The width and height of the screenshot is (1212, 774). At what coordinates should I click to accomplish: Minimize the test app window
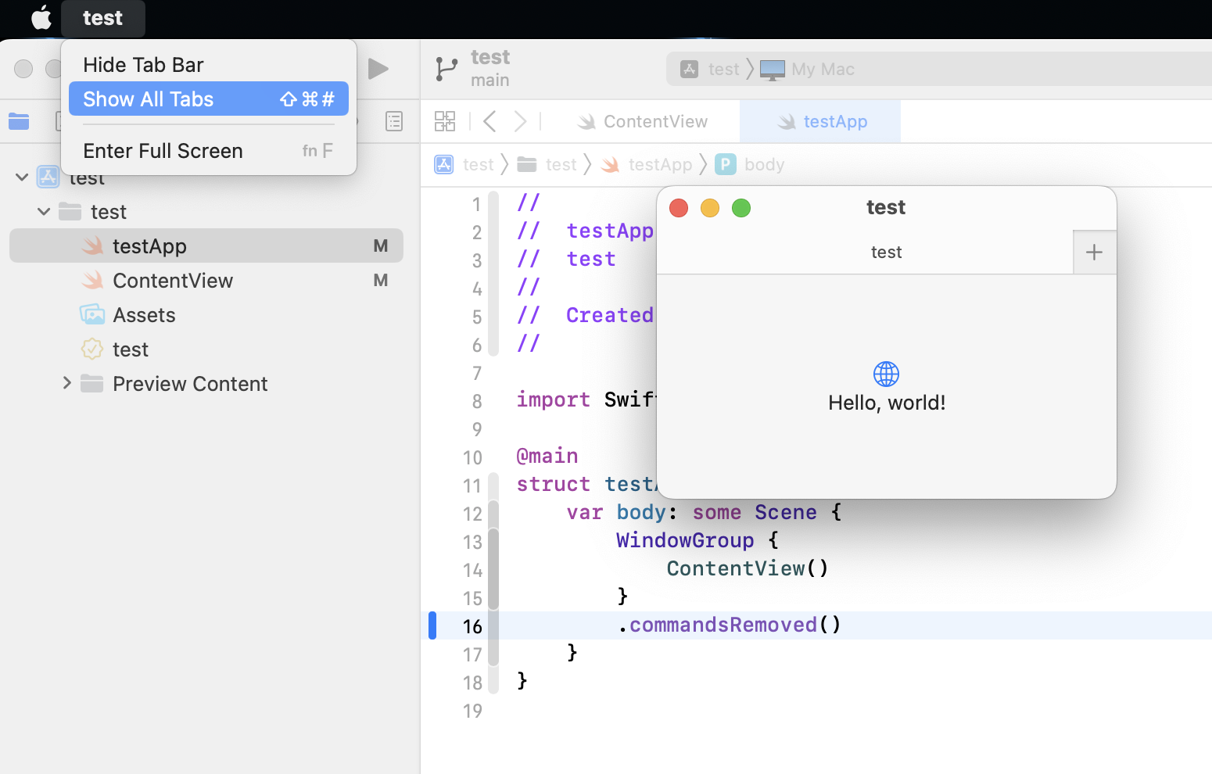(710, 208)
